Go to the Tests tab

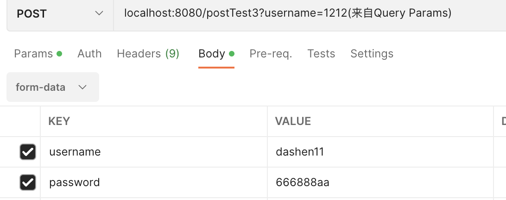click(x=321, y=54)
